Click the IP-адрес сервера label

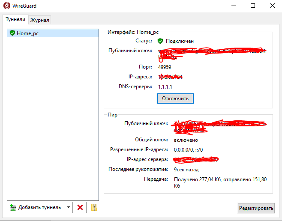[147, 159]
